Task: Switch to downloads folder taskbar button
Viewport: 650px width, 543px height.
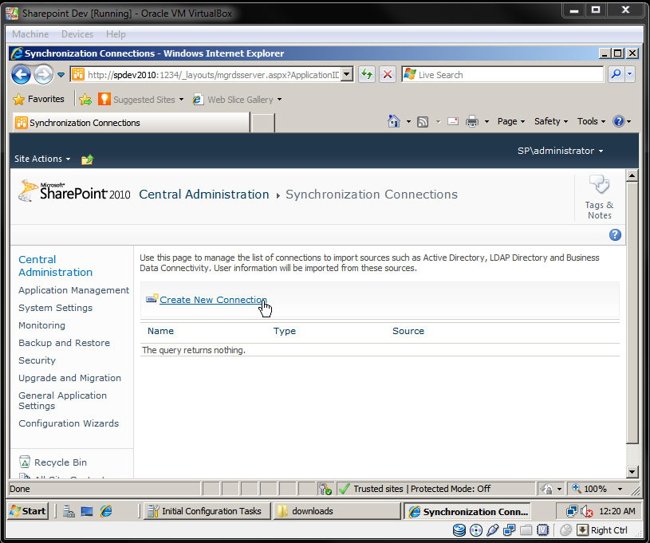Action: (337, 511)
